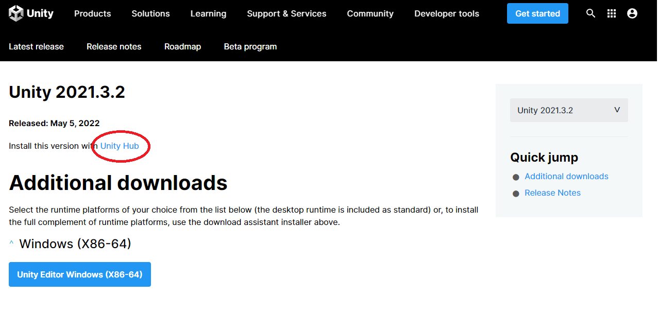
Task: Go to the Latest release tab
Action: (x=36, y=46)
